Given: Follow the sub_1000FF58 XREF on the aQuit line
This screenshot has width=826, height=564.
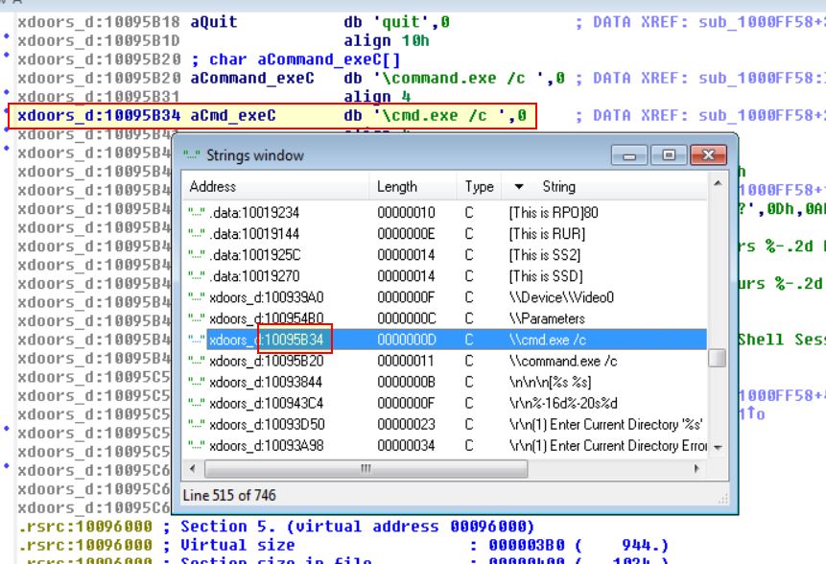Looking at the screenshot, I should [761, 22].
